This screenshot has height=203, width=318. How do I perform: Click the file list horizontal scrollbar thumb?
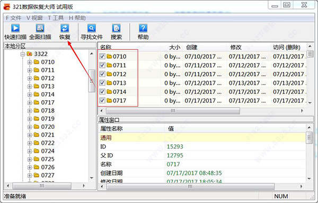[x=173, y=111]
